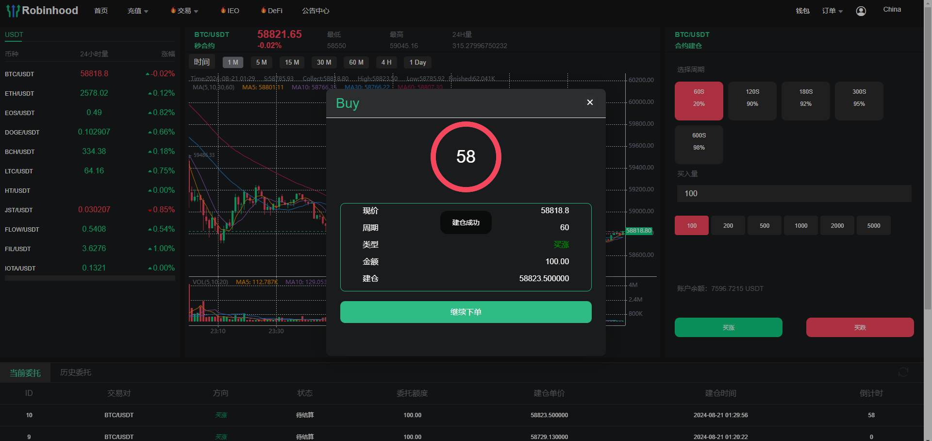Click the 继续下单 continue ordering button
The width and height of the screenshot is (932, 441).
(466, 312)
